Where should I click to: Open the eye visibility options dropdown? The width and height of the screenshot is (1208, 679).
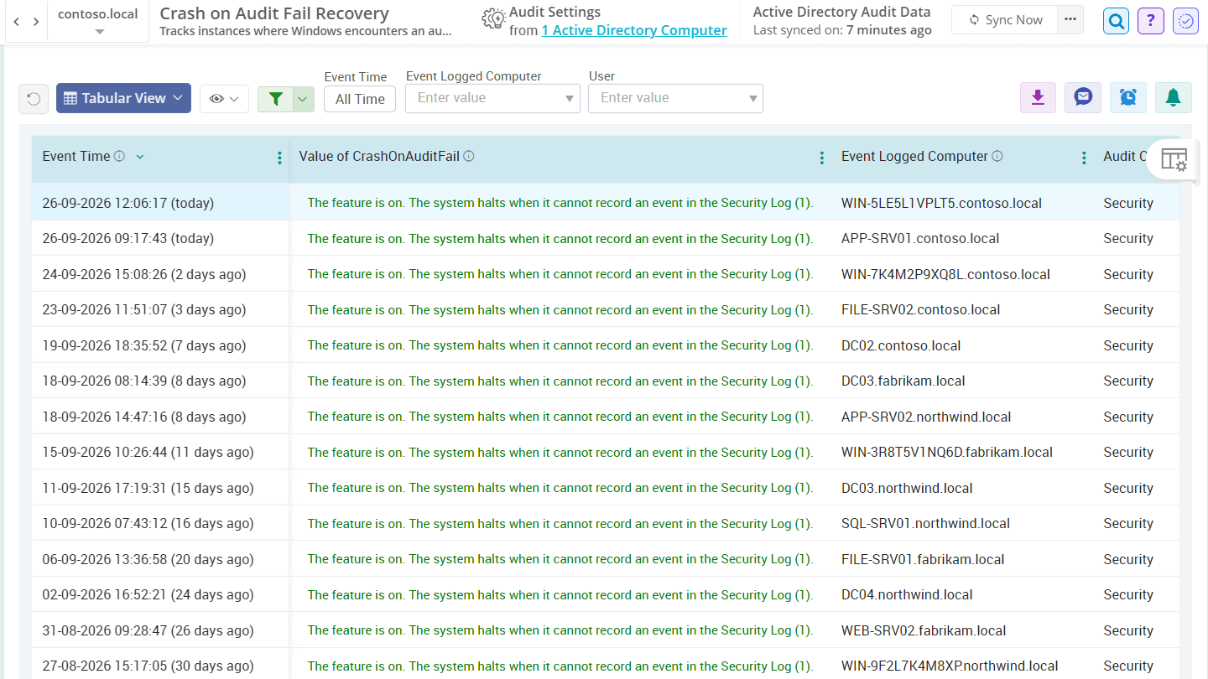[224, 99]
